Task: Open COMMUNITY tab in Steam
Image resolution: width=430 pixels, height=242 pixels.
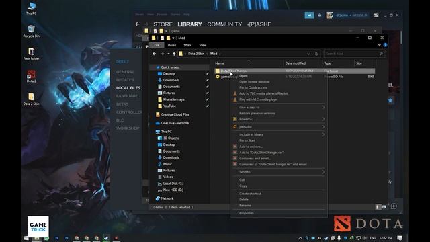Action: 224,24
